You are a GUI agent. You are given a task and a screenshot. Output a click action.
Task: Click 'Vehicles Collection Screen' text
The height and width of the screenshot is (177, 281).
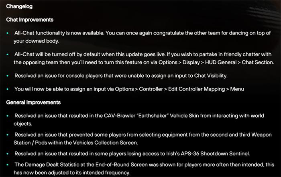[x=105, y=143]
